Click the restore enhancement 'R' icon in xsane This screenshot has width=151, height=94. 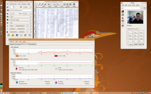click(x=25, y=35)
